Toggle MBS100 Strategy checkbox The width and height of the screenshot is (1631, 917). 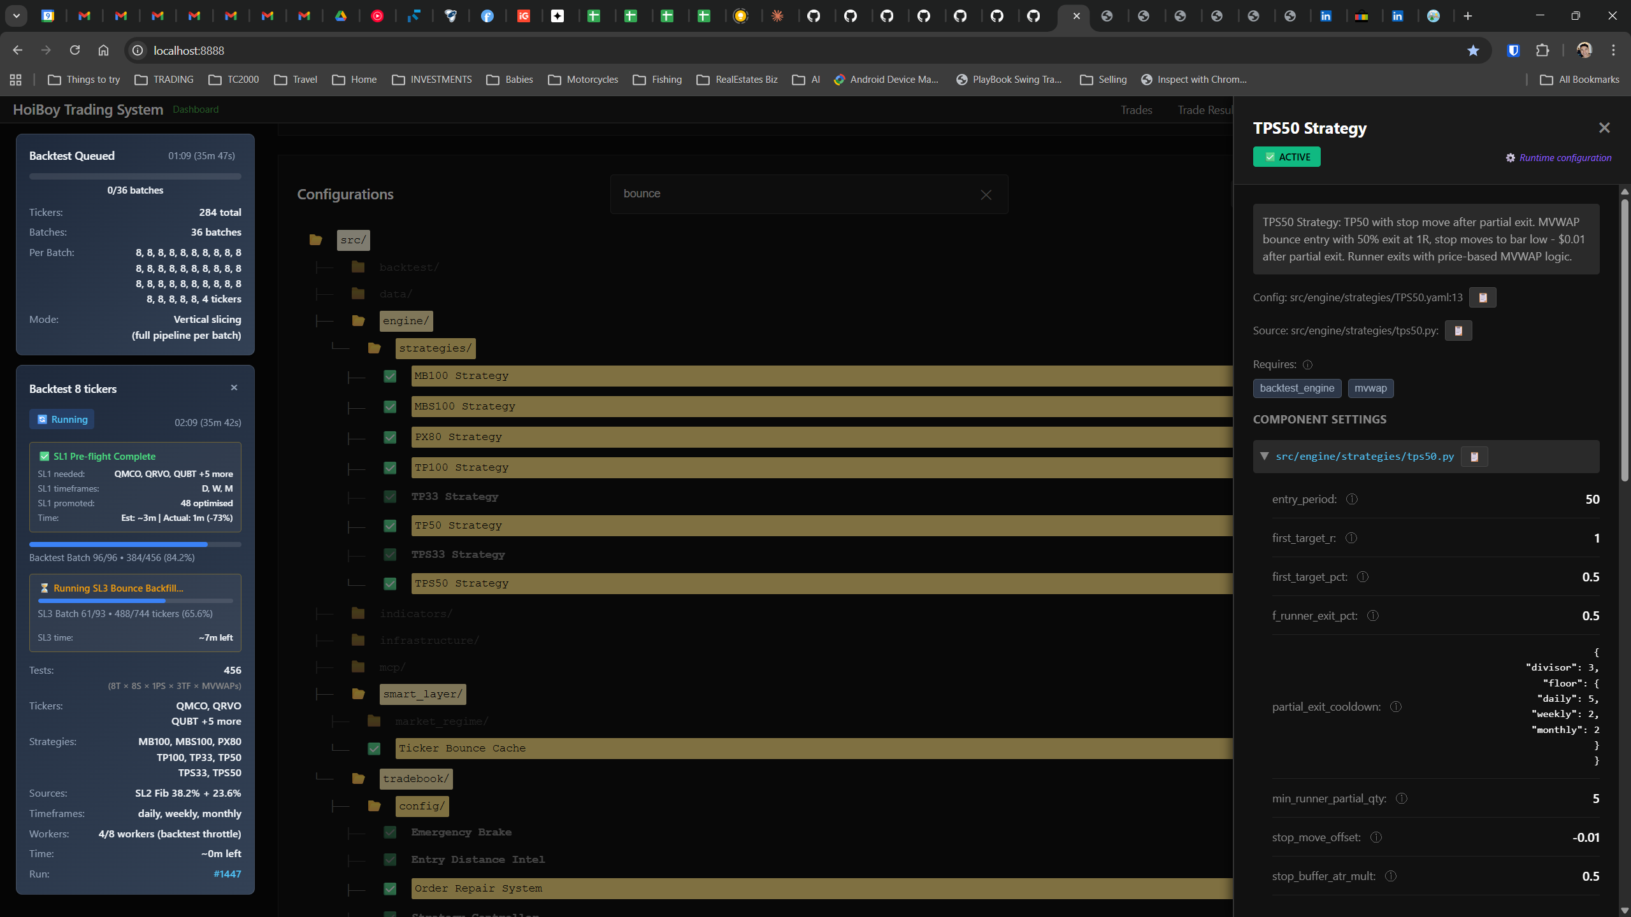point(390,407)
